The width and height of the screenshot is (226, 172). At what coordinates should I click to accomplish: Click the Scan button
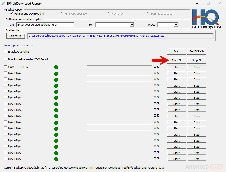pos(177,51)
